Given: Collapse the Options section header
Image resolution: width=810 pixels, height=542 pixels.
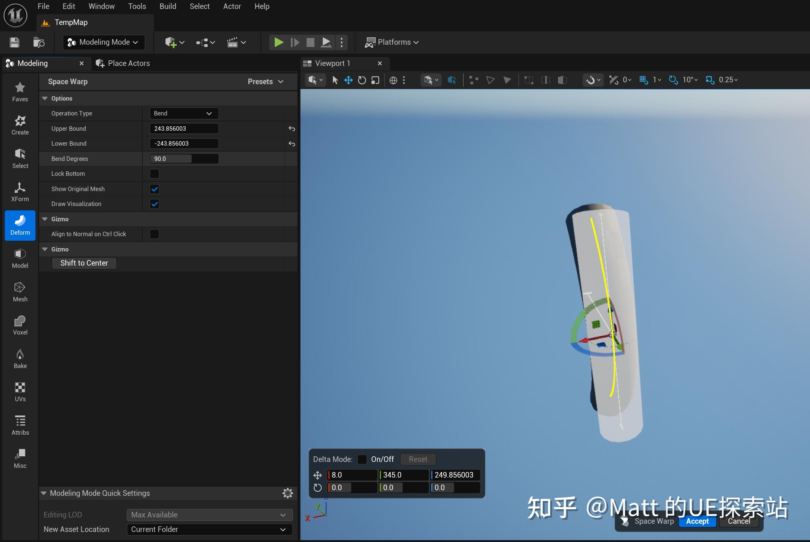Looking at the screenshot, I should click(x=45, y=98).
